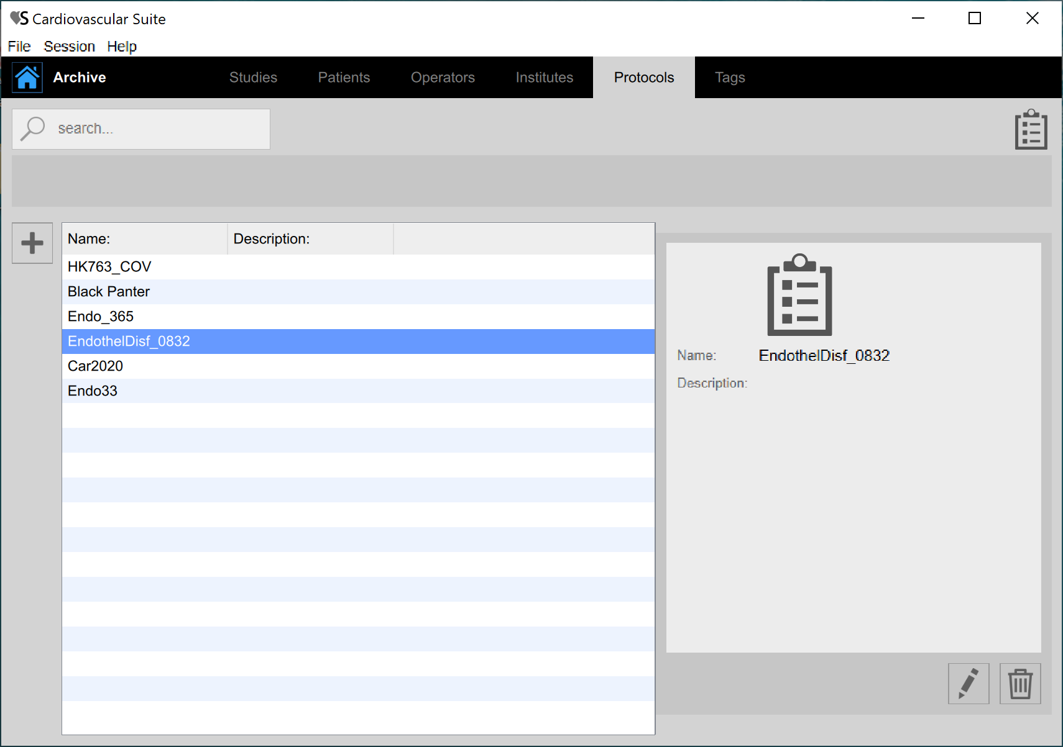Select the Institutes tab

[x=544, y=78]
